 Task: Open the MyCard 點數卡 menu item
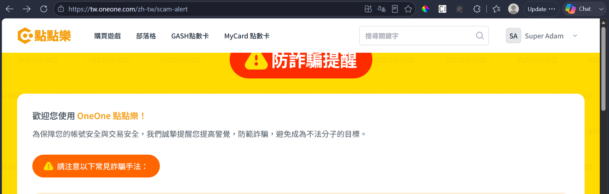247,36
